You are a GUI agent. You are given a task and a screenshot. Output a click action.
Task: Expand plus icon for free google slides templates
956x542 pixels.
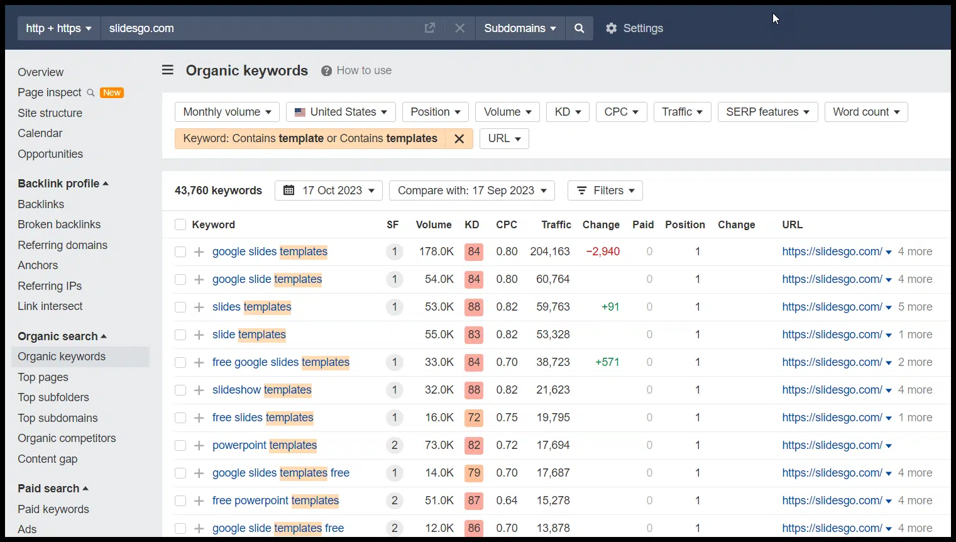[x=199, y=362]
